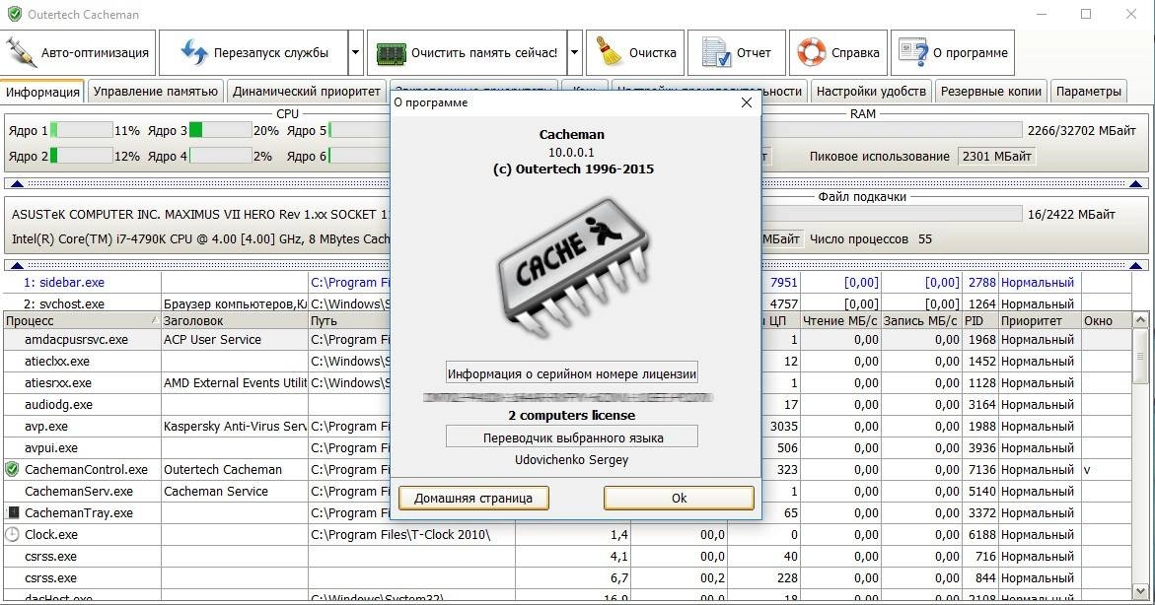The width and height of the screenshot is (1155, 605).
Task: Click the memory chip icon of Очистить память сейчас!
Action: [392, 53]
